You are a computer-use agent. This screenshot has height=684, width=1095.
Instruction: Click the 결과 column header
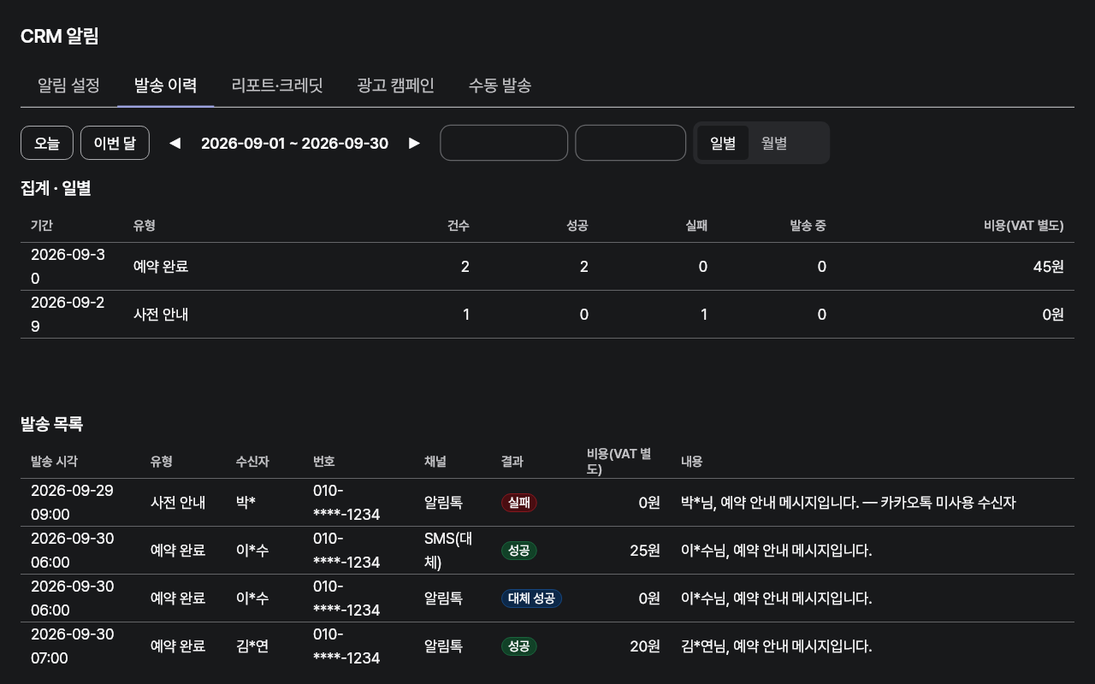pyautogui.click(x=512, y=462)
